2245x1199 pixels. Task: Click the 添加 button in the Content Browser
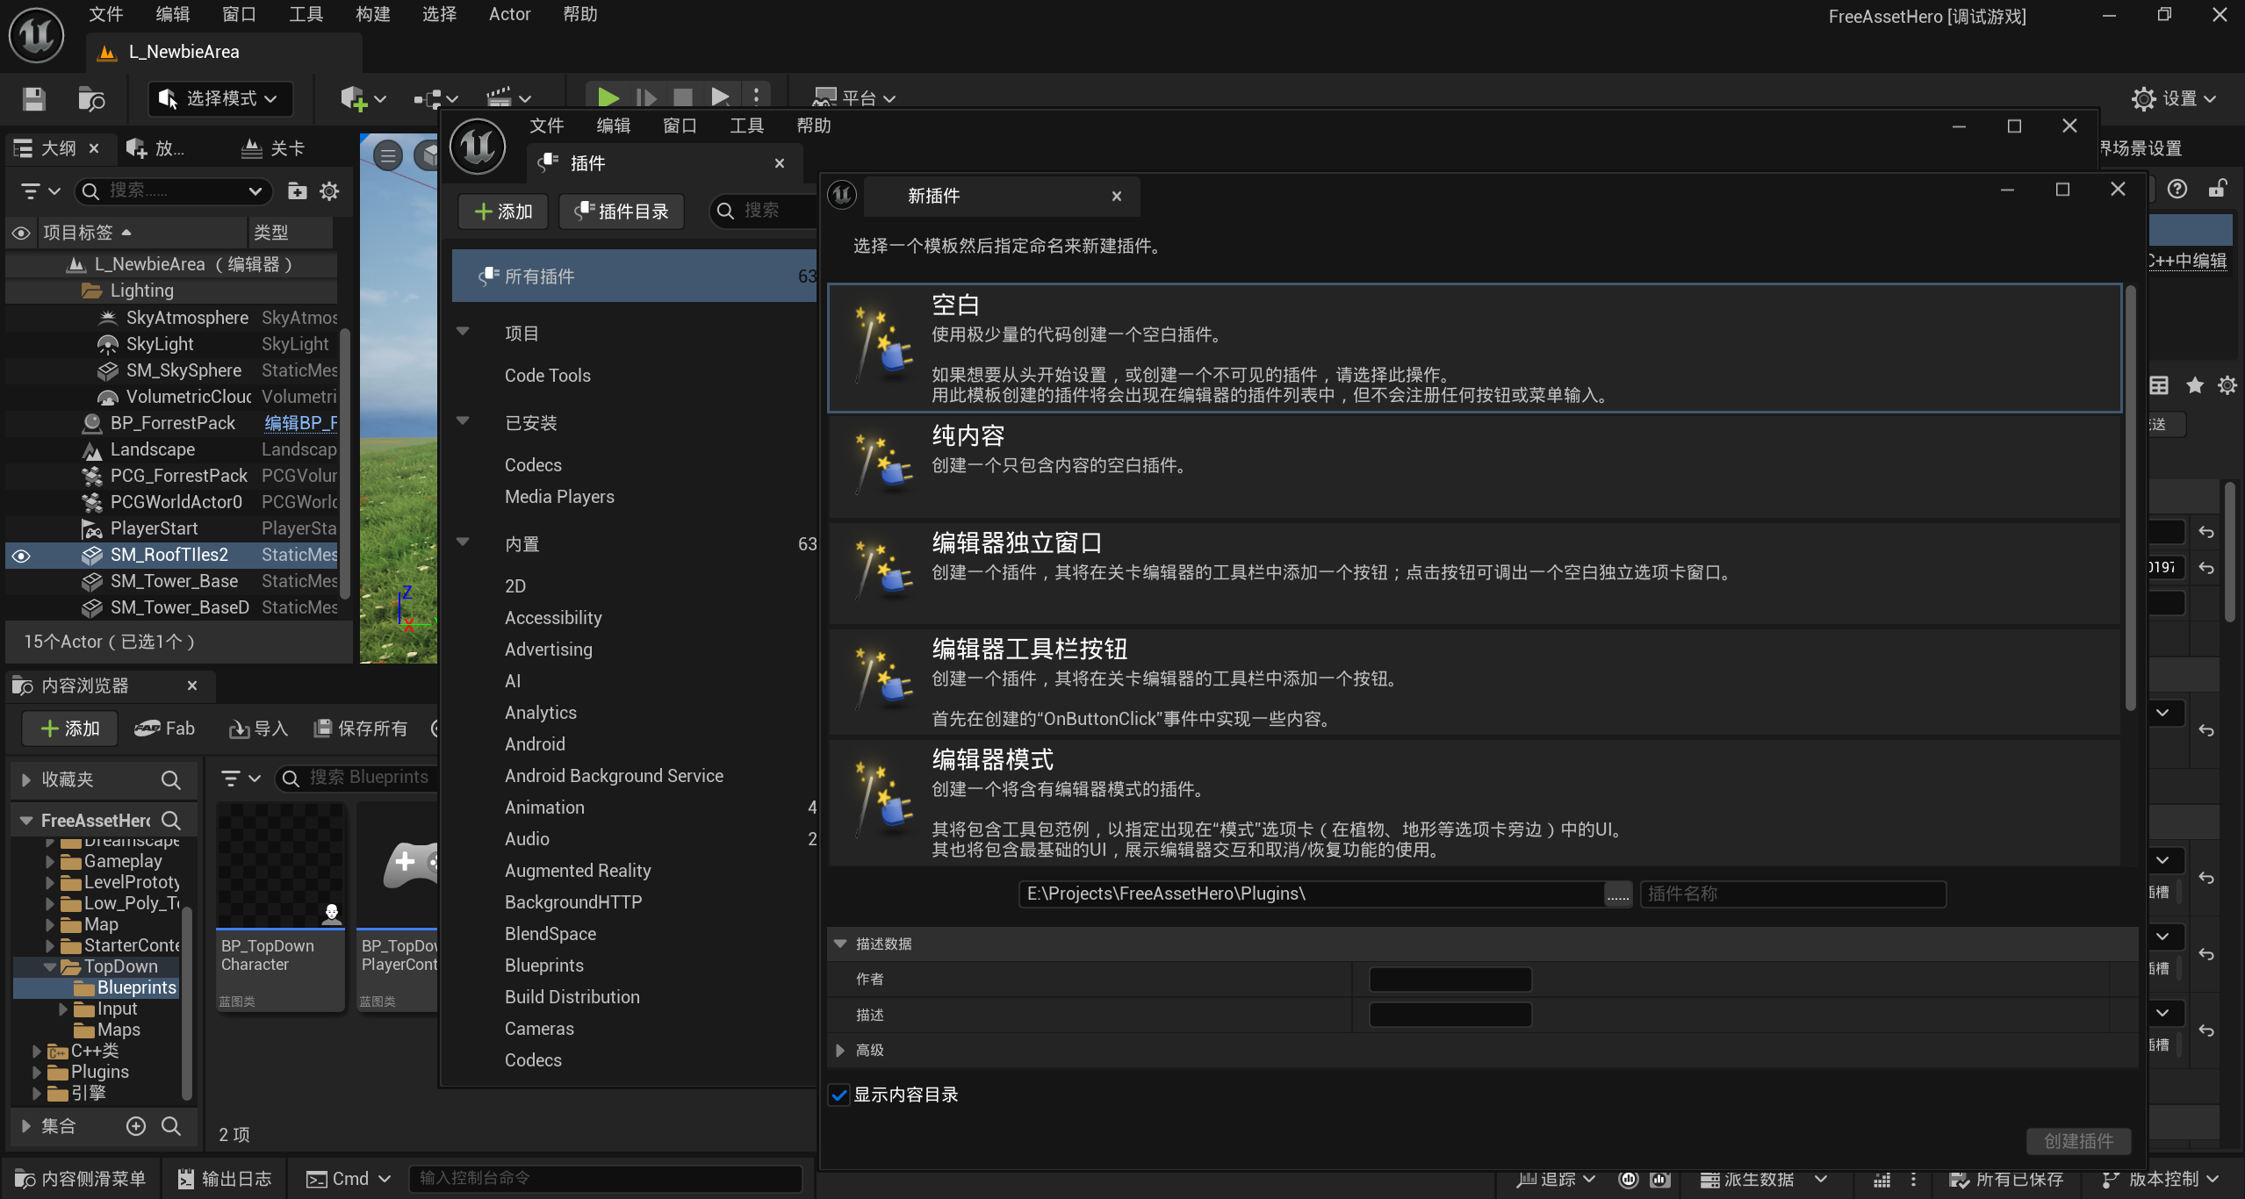(69, 729)
